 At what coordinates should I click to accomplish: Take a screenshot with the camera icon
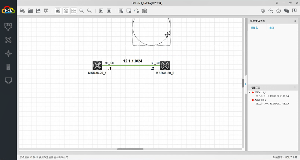coord(145,11)
